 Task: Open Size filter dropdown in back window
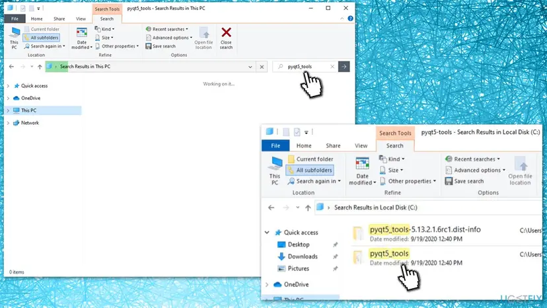[104, 38]
